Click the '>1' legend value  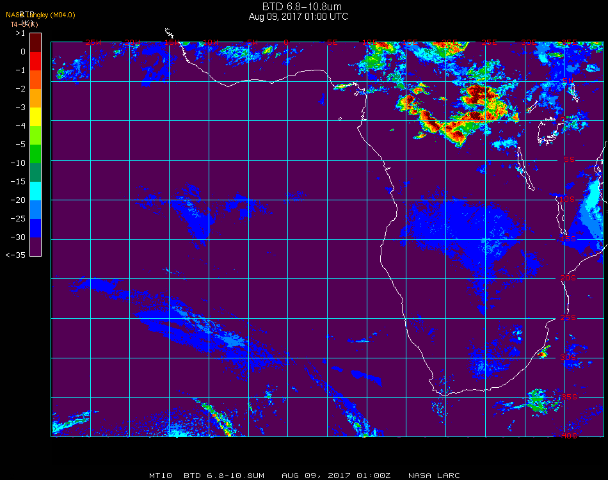pyautogui.click(x=20, y=33)
